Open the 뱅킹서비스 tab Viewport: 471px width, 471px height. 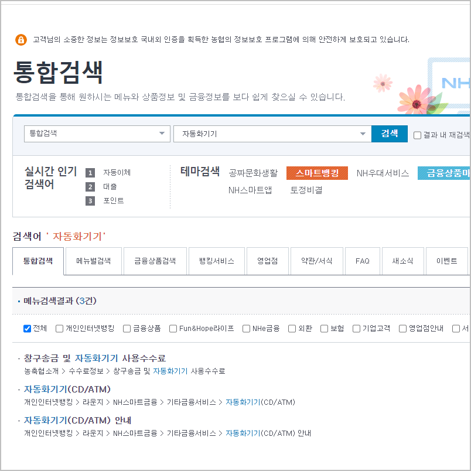[x=217, y=261]
